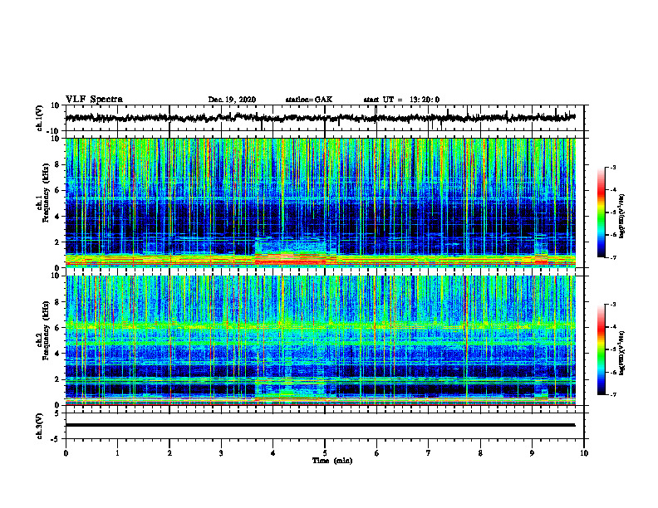This screenshot has width=658, height=508.
Task: Click the "Time (min)" axis title
Action: click(332, 461)
